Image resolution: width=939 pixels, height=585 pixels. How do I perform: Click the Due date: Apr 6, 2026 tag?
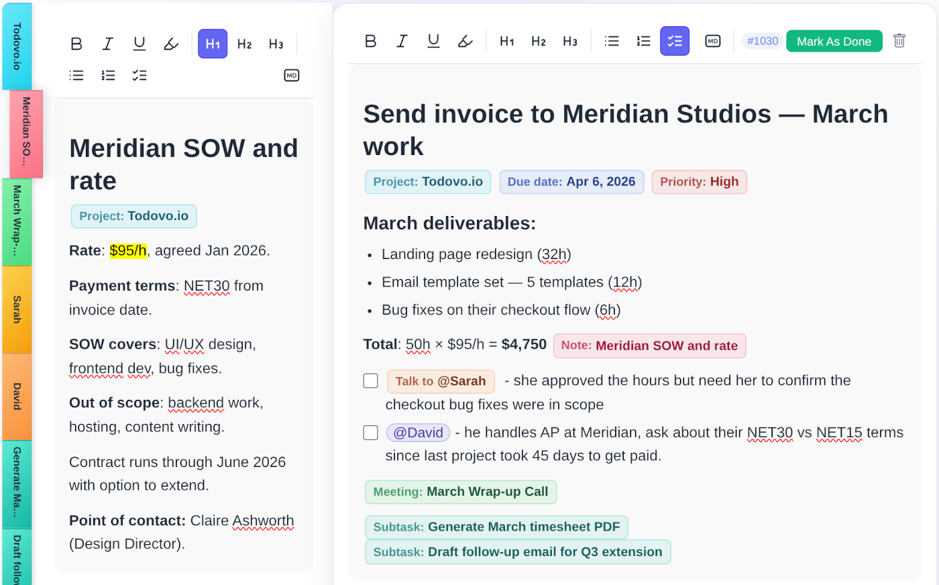(571, 182)
